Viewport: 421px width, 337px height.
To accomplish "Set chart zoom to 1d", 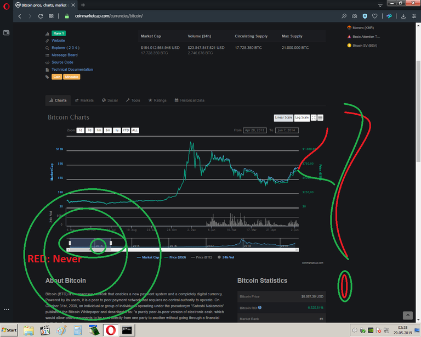I will 80,130.
